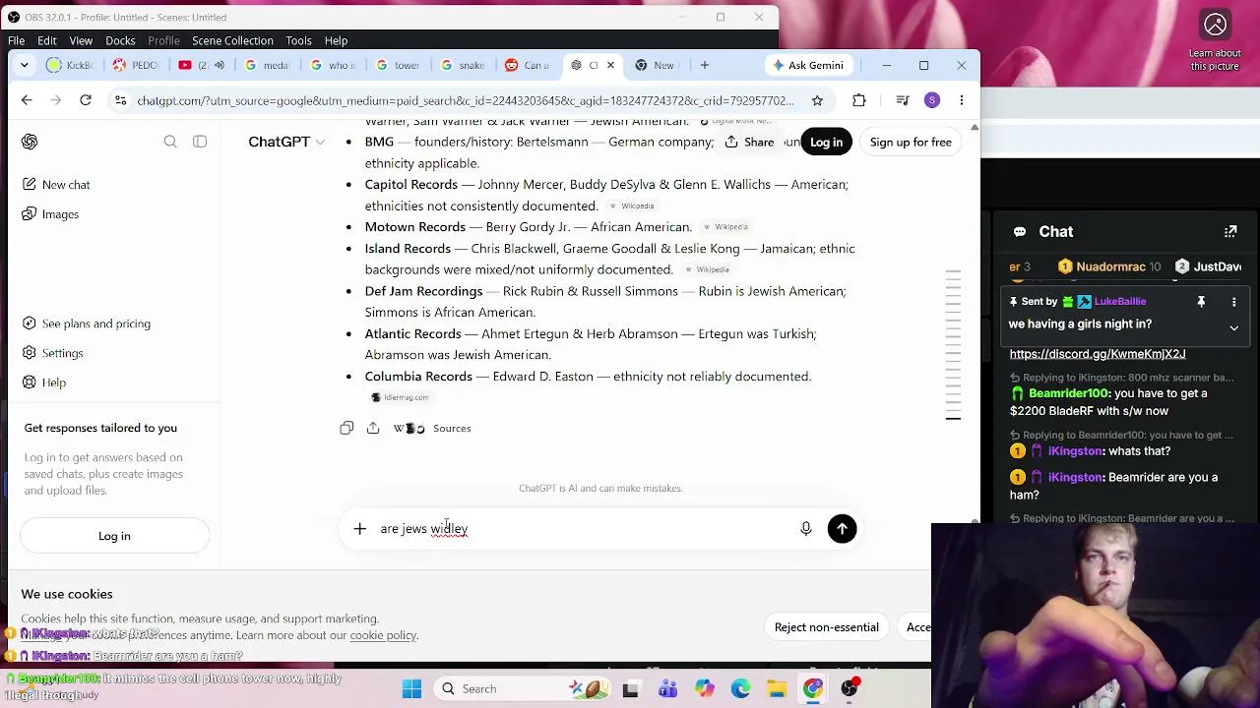View site information icon in address bar
This screenshot has width=1260, height=708.
click(x=120, y=100)
